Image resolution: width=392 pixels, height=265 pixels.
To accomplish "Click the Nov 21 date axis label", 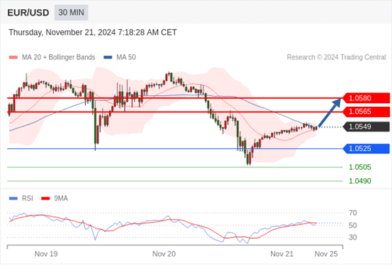I will pyautogui.click(x=282, y=254).
